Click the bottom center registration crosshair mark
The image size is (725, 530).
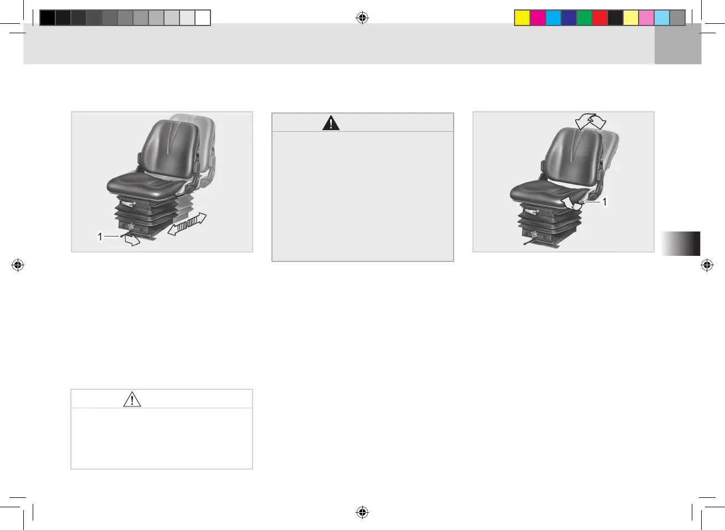(362, 512)
